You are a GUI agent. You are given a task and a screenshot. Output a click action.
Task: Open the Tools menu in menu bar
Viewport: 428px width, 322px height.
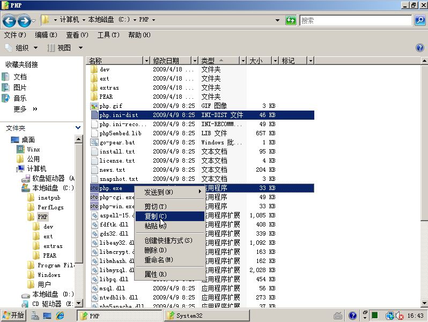pyautogui.click(x=108, y=35)
